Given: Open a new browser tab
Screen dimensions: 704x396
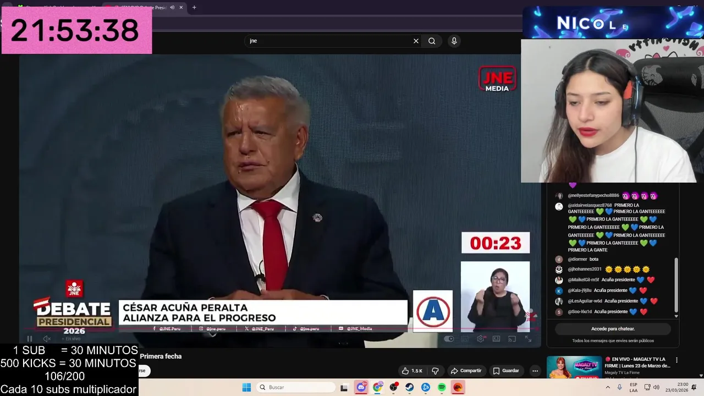Looking at the screenshot, I should pos(194,8).
